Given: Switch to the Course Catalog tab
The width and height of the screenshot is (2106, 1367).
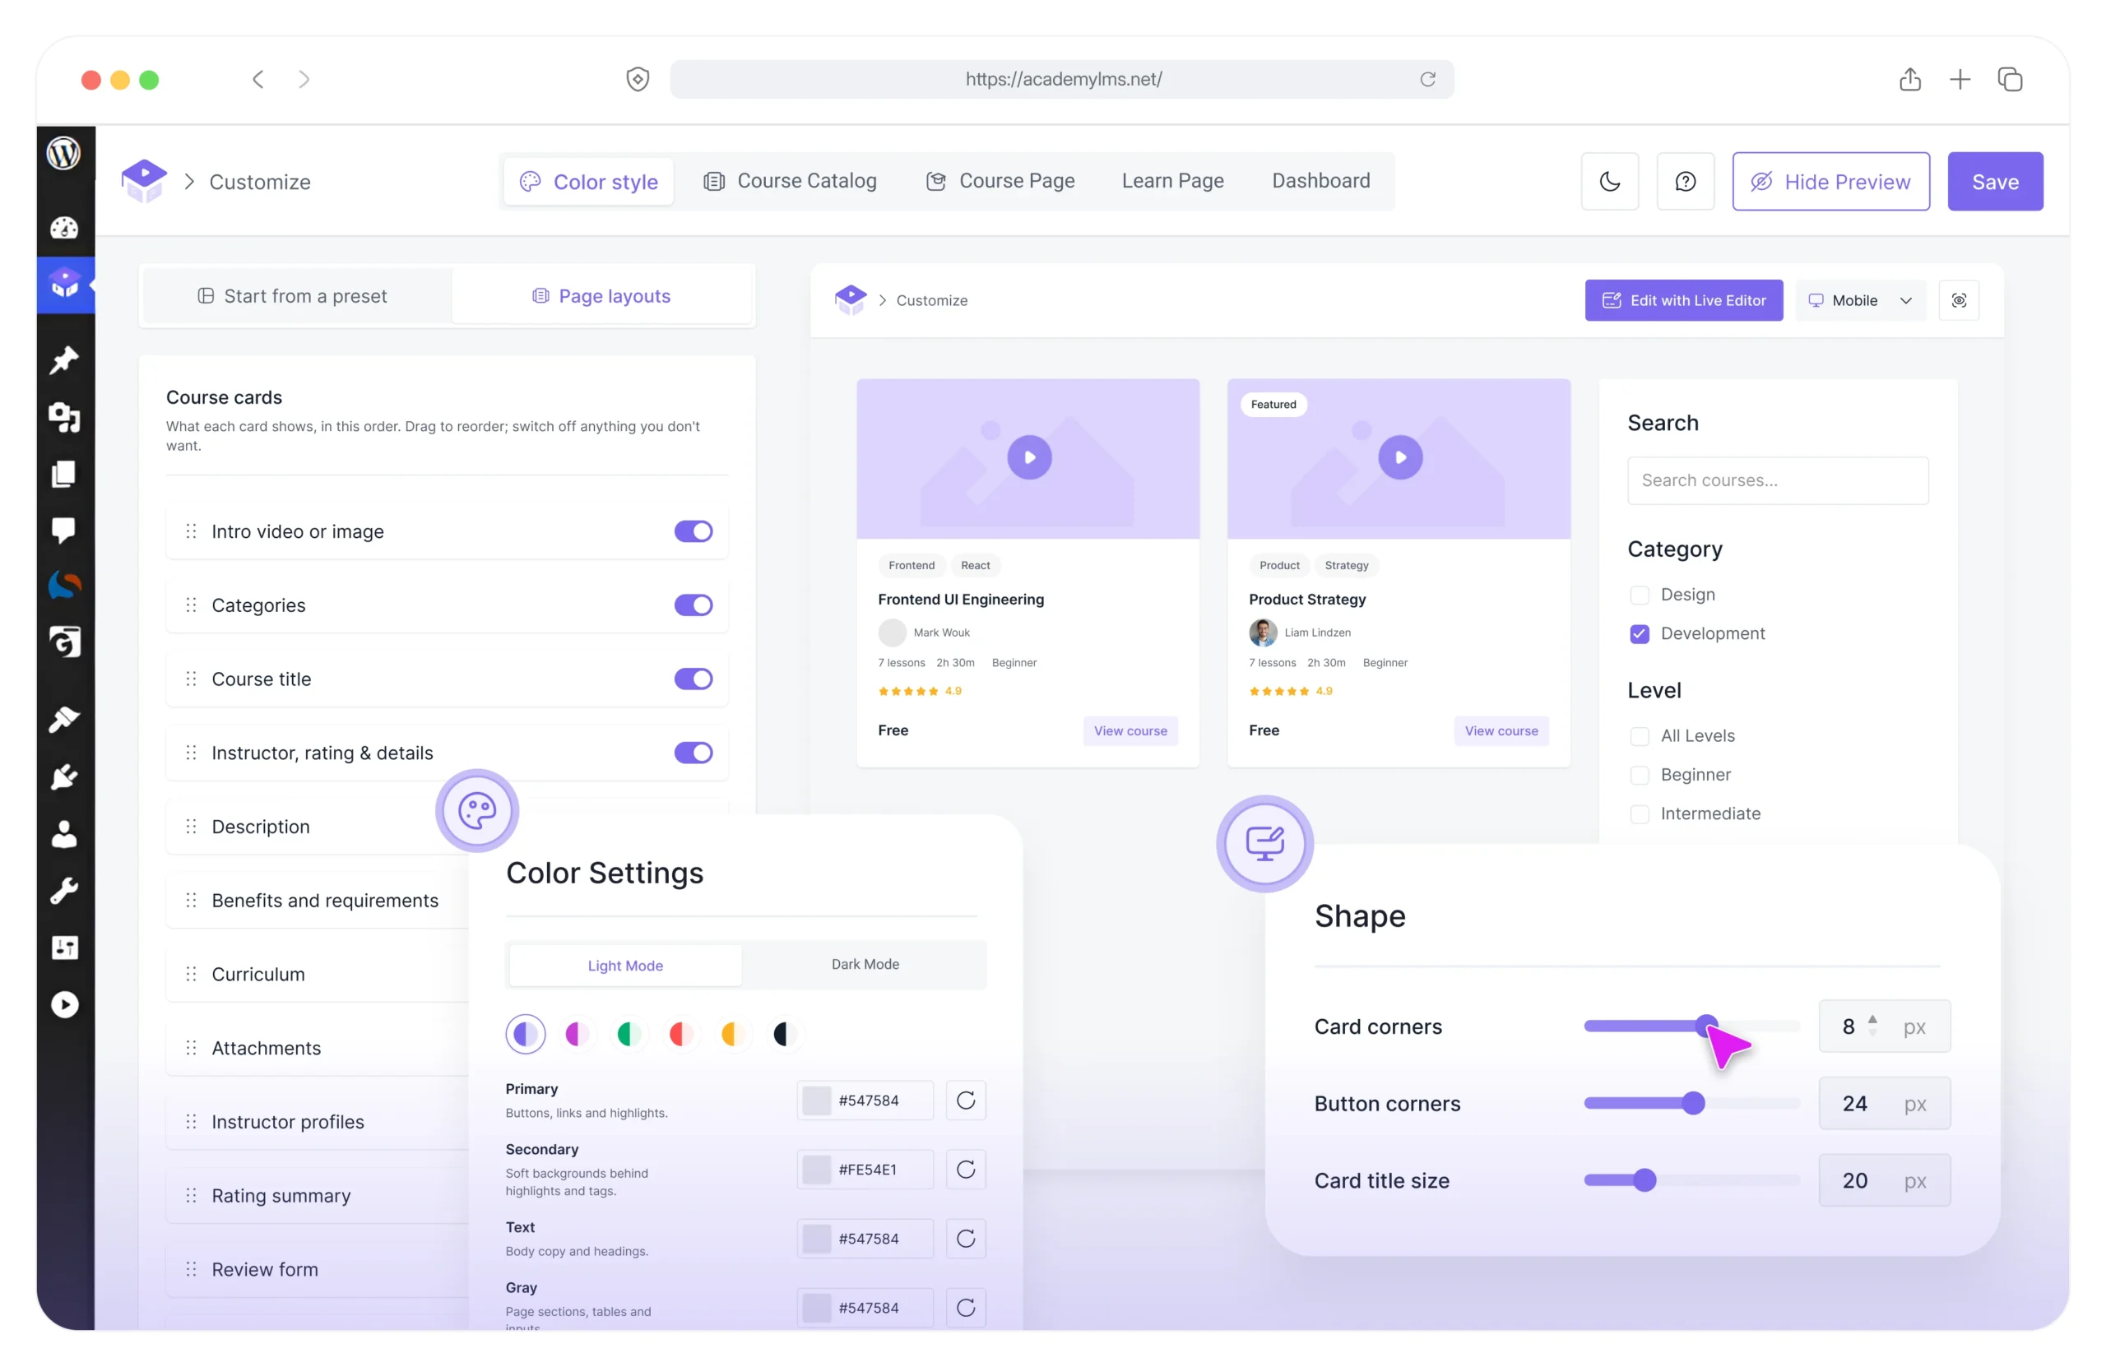Looking at the screenshot, I should pos(789,182).
